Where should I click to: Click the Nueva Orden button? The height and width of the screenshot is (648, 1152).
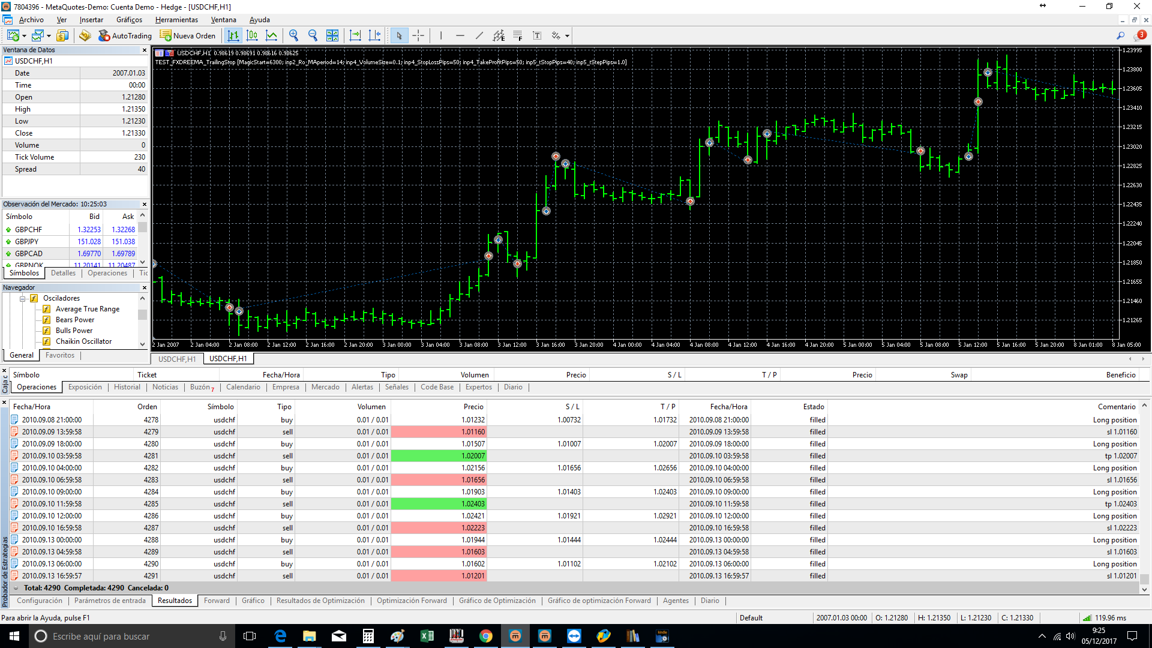[187, 36]
